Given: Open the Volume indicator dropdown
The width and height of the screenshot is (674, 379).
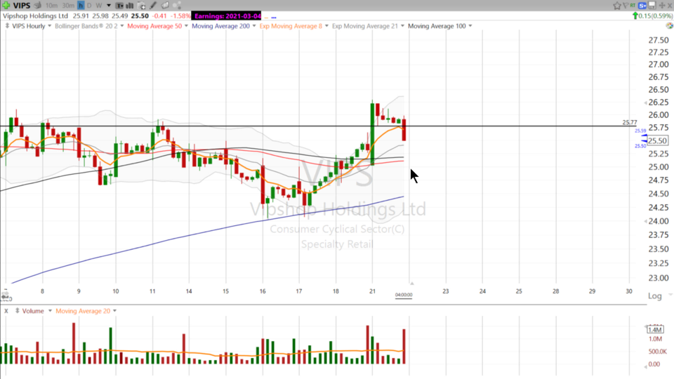Looking at the screenshot, I should (50, 311).
